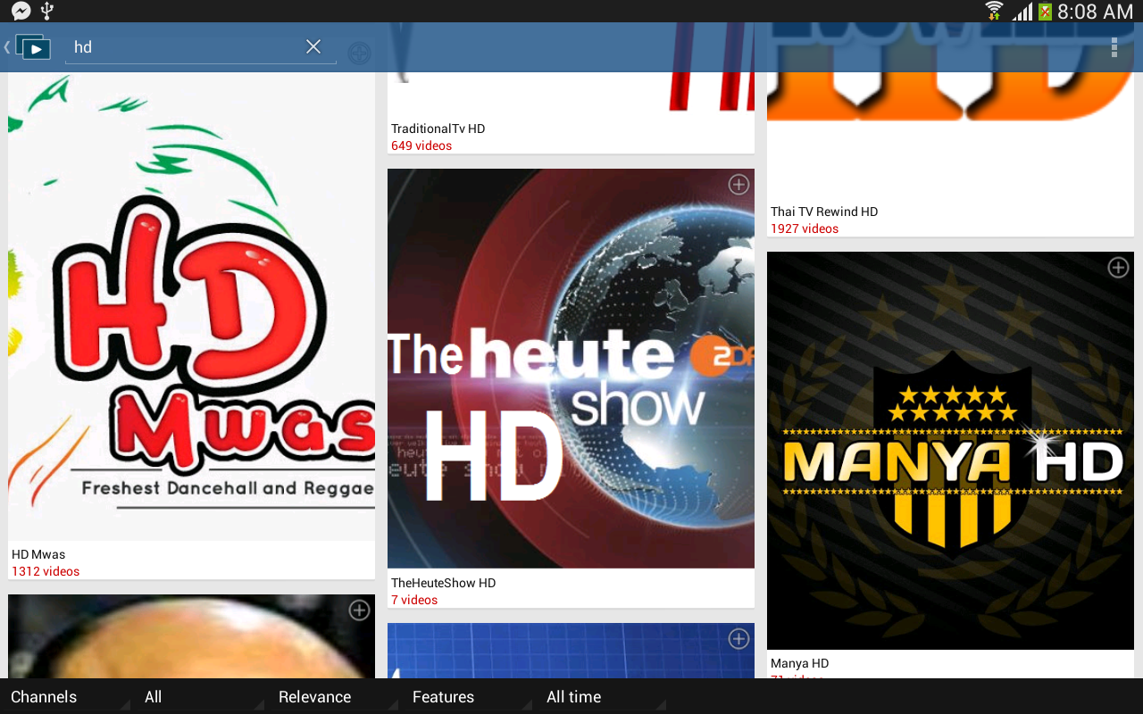Screen dimensions: 1143x714
Task: Tap plus icon on the bottom-left channel thumbnail
Action: click(359, 610)
